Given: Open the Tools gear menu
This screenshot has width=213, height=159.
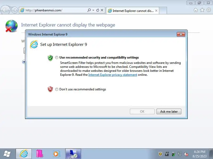Looking at the screenshot, I should (209, 10).
